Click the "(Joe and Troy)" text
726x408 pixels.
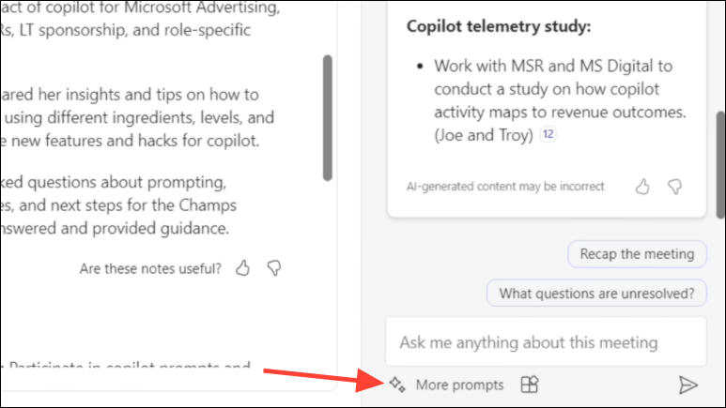coord(484,135)
